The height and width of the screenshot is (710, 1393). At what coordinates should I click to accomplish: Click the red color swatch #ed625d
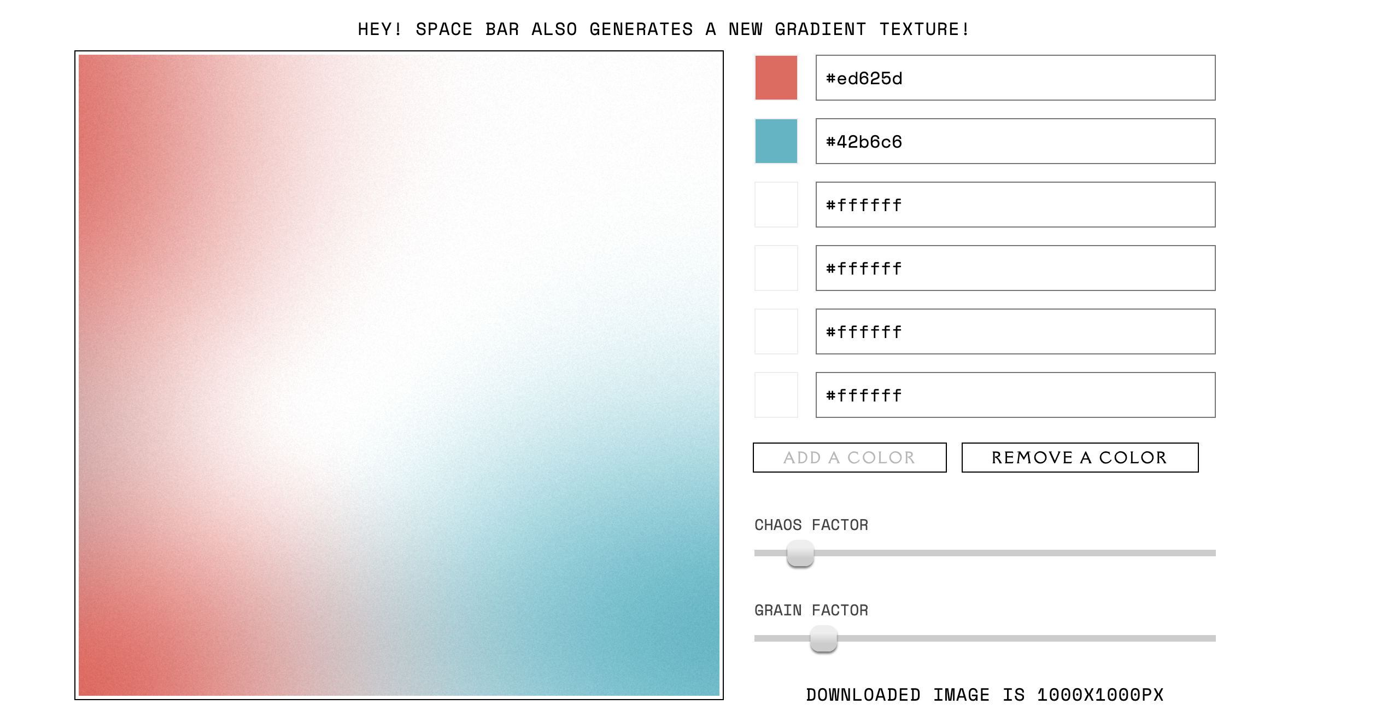776,77
